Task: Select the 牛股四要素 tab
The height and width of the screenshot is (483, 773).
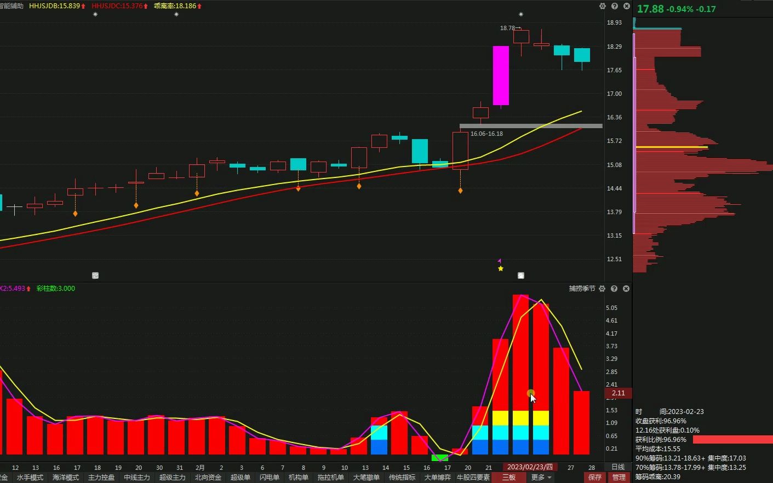Action: click(473, 478)
